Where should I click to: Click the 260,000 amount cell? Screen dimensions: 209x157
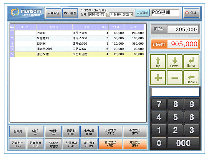[134, 33]
